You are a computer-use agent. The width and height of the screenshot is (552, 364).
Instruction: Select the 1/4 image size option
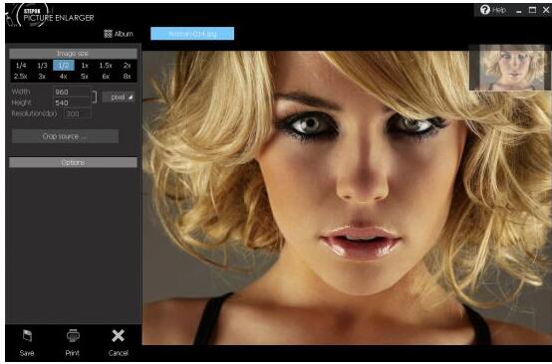coord(21,66)
